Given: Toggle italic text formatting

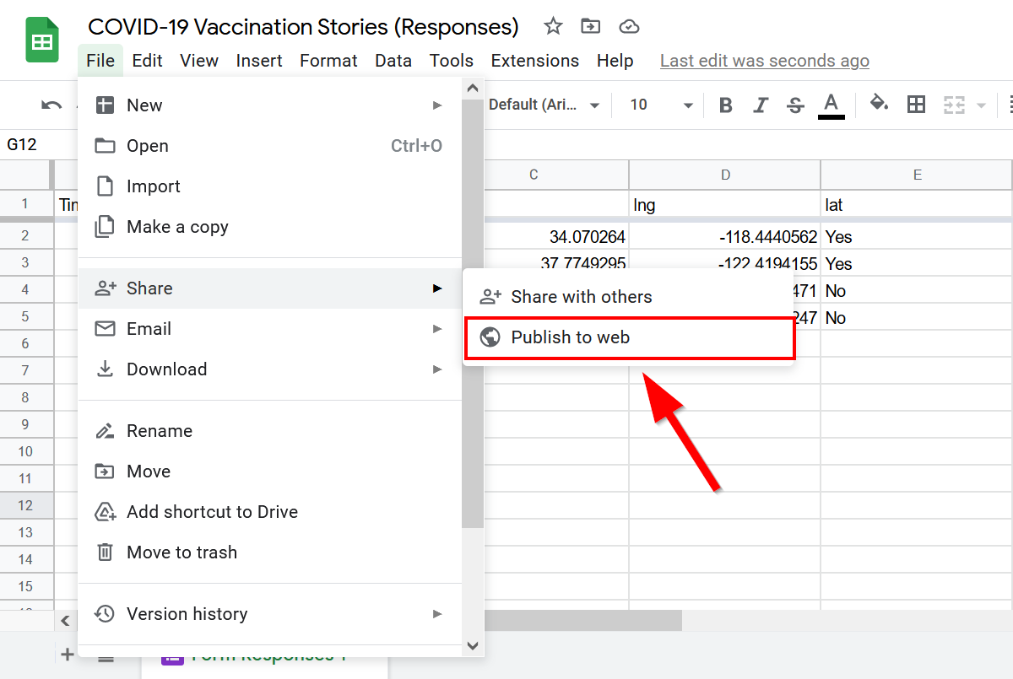Looking at the screenshot, I should [761, 105].
